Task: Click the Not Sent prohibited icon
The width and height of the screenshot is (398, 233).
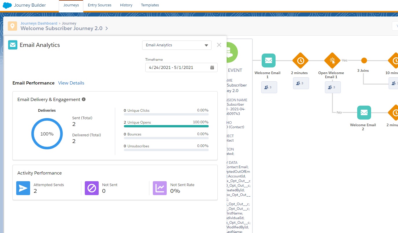Action: click(x=92, y=188)
